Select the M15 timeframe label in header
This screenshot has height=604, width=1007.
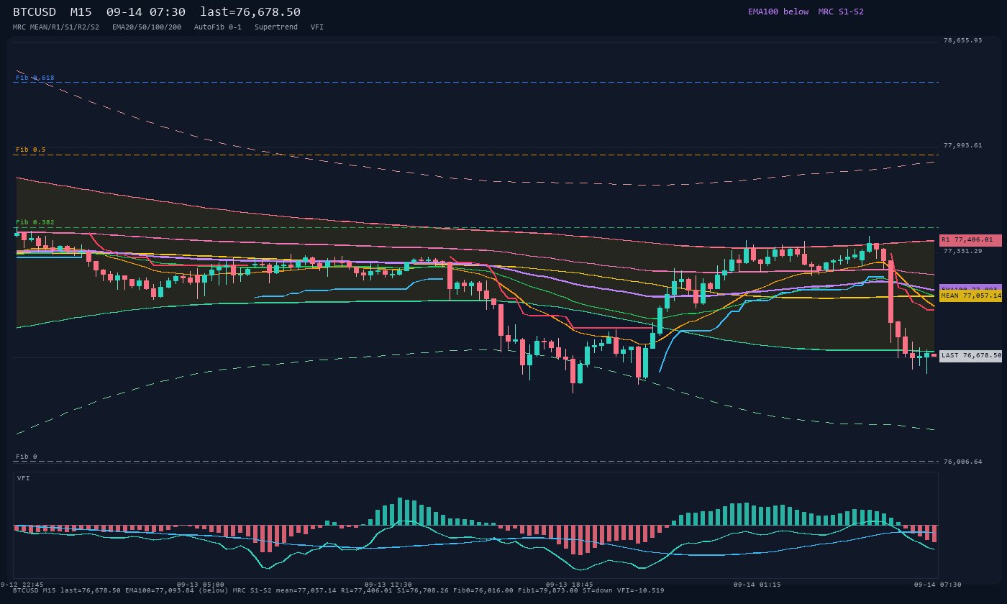tap(83, 12)
